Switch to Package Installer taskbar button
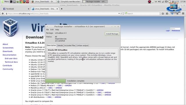 95,2
